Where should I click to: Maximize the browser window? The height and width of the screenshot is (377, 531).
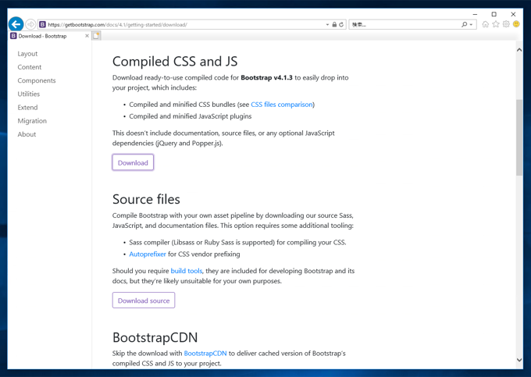(x=494, y=14)
